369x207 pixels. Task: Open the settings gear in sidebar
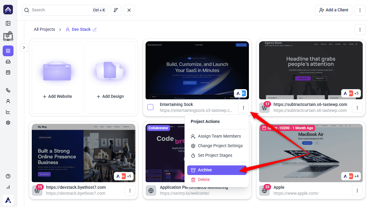[x=8, y=123]
